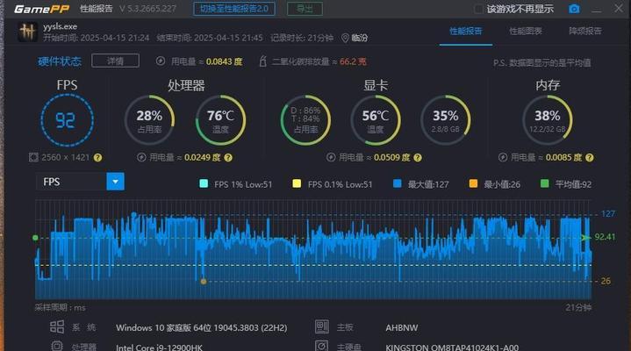Click the 平均值 green legend swatch
The image size is (631, 351).
coord(544,184)
